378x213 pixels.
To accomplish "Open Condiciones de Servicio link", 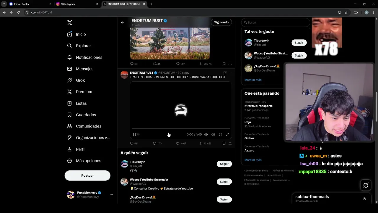I will (256, 171).
